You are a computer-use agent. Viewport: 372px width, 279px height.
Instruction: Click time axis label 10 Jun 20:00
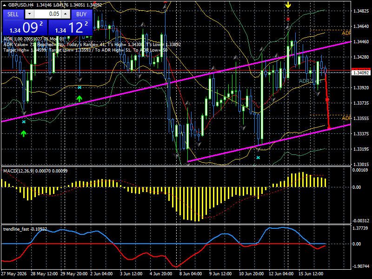[251, 273]
